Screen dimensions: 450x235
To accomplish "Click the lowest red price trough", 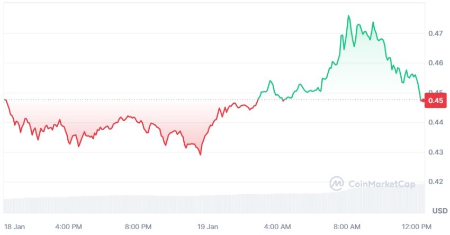I will click(200, 155).
